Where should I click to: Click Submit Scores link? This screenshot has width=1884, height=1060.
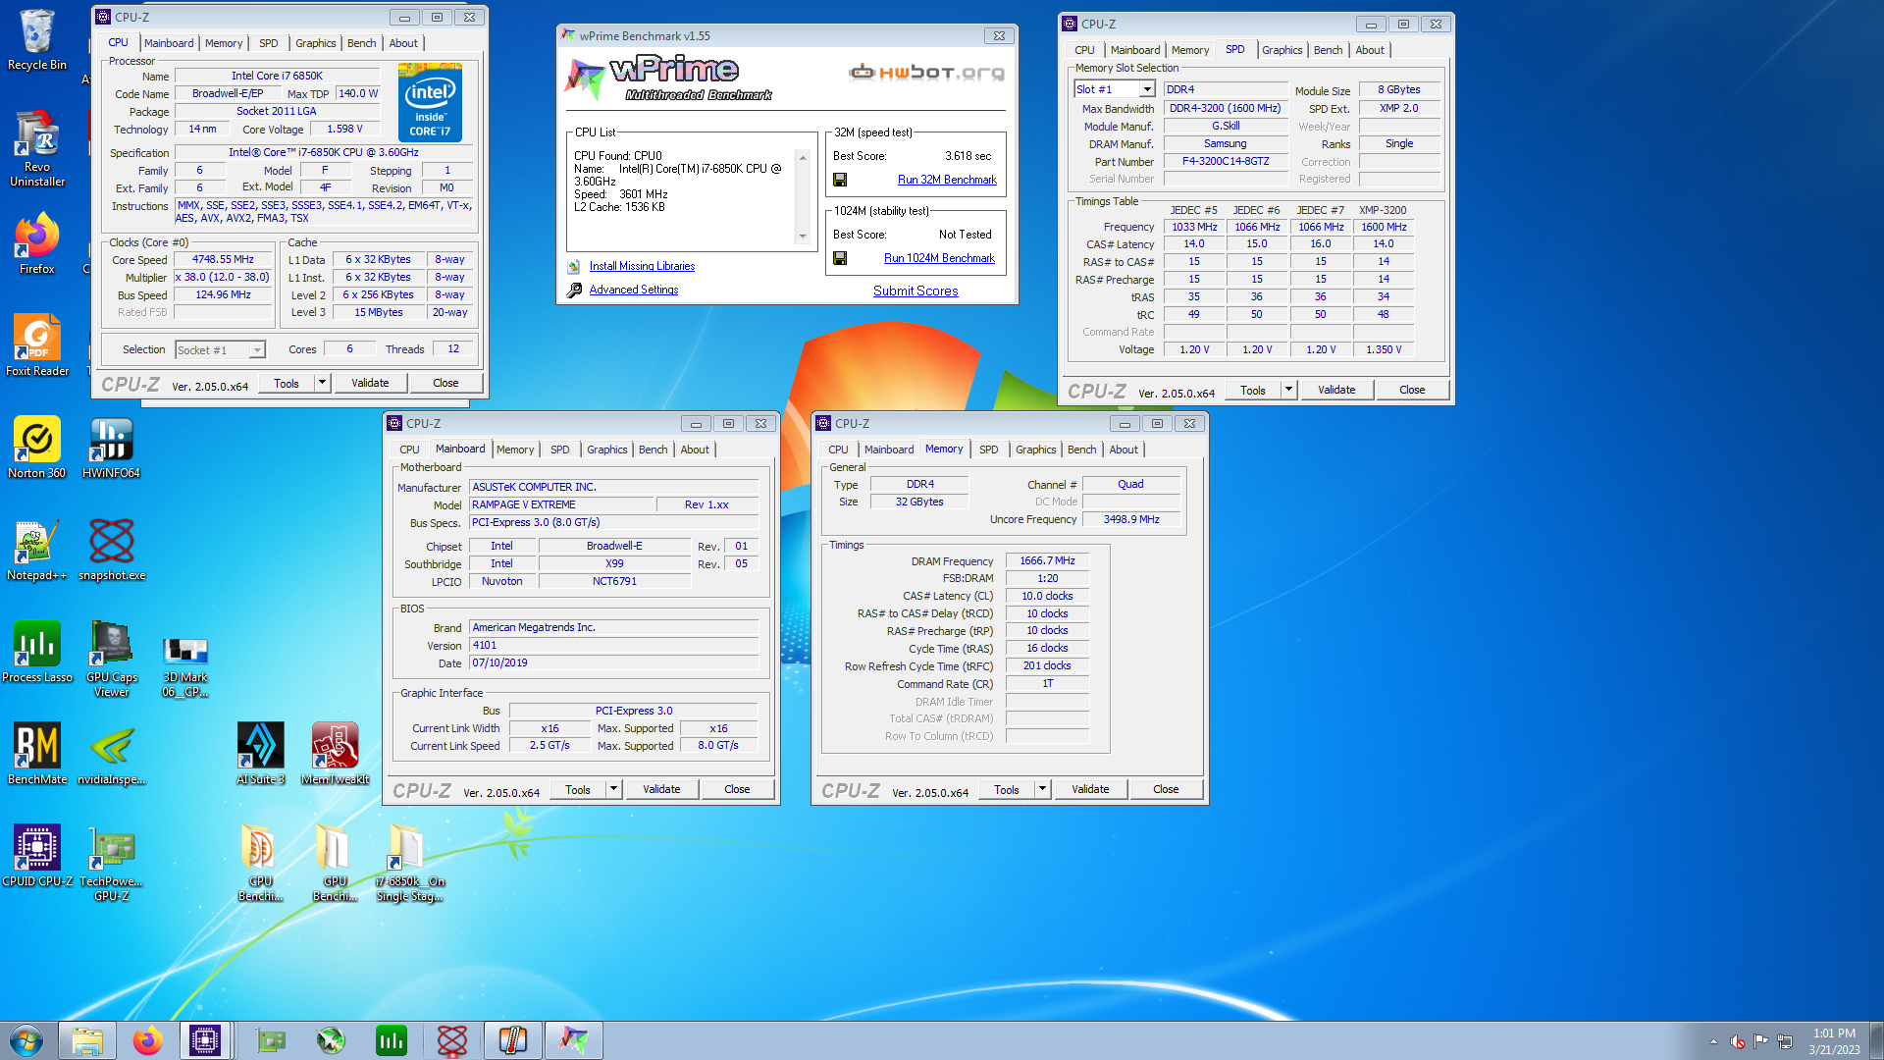(x=916, y=291)
